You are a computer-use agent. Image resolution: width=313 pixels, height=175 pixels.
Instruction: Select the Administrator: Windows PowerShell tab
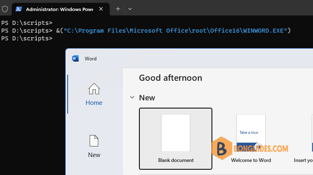pos(61,9)
